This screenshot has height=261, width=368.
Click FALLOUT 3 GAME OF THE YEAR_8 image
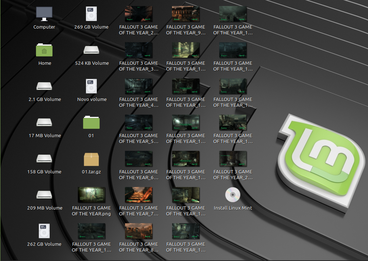pyautogui.click(x=139, y=231)
